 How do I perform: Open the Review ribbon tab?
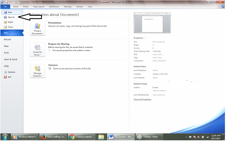(80, 7)
